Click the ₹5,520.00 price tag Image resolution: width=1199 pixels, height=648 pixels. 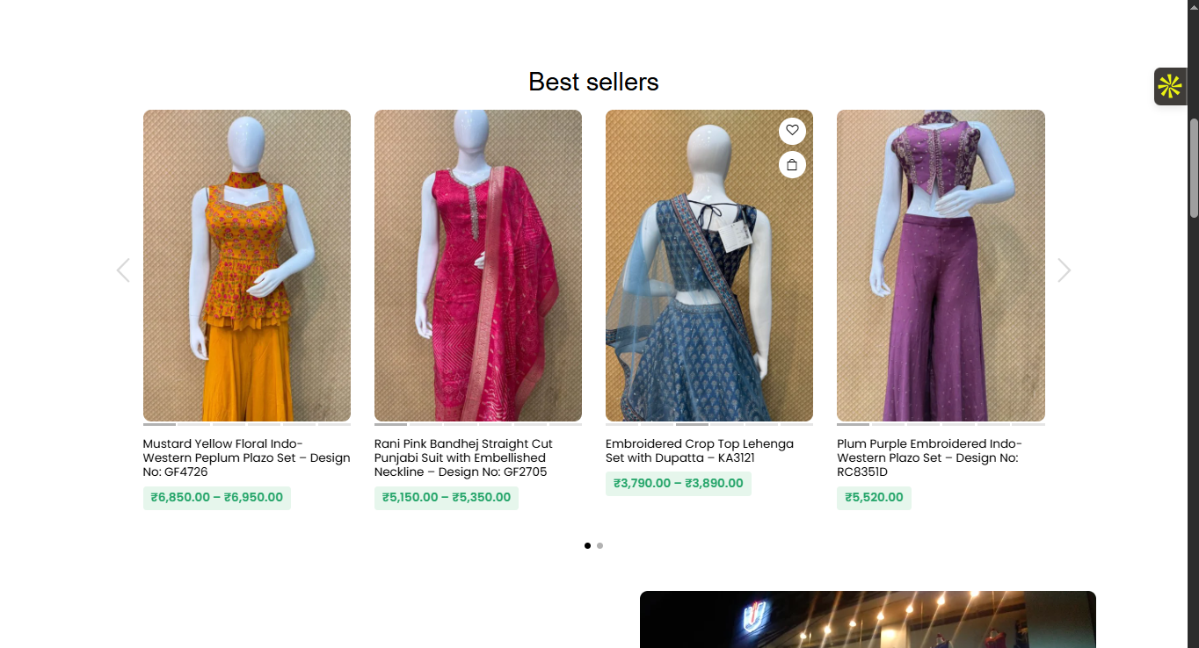(x=874, y=497)
